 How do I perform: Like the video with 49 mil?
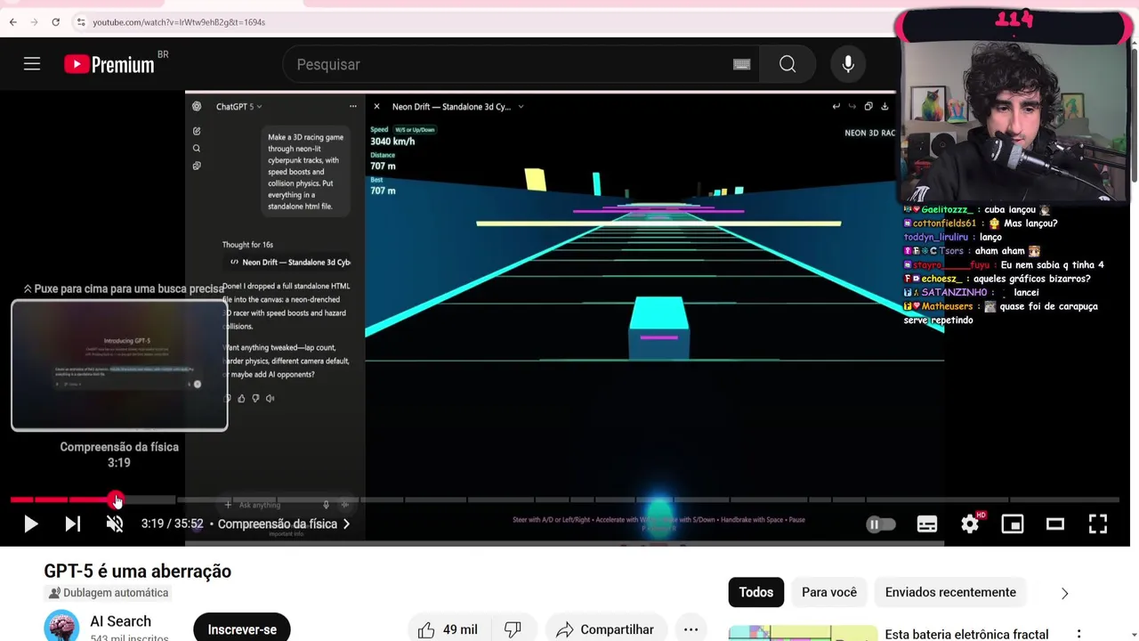point(448,629)
